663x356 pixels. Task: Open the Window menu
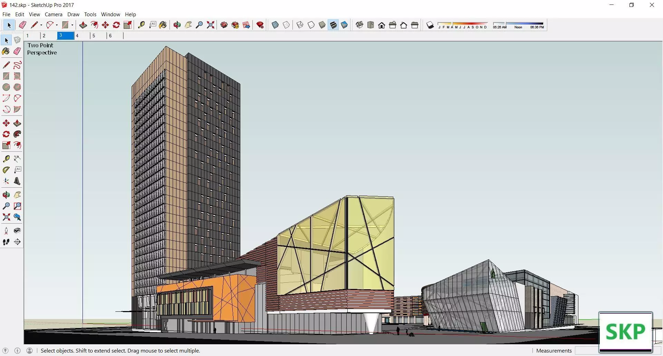point(110,14)
